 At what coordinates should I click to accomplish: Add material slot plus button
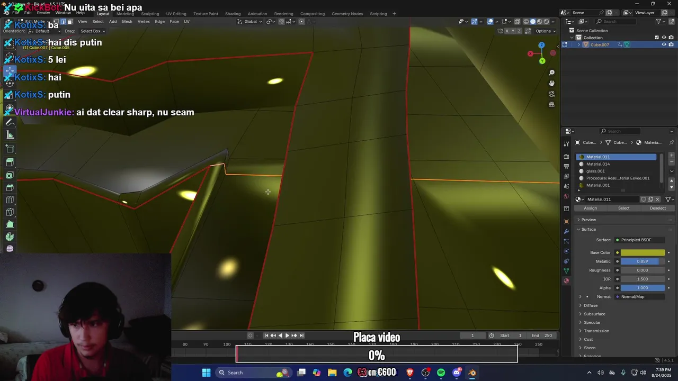672,155
